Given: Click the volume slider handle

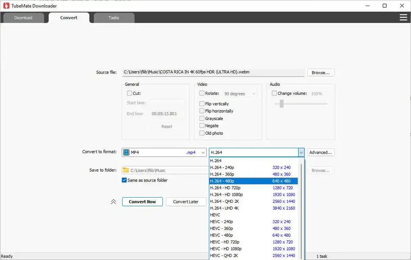Looking at the screenshot, I should [282, 104].
